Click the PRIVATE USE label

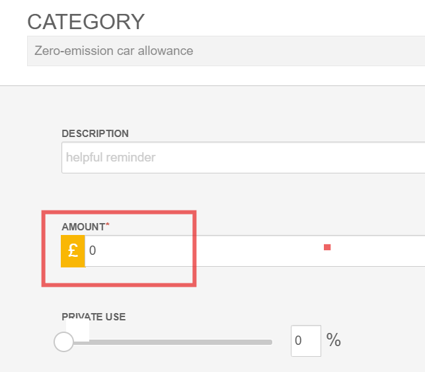click(94, 316)
